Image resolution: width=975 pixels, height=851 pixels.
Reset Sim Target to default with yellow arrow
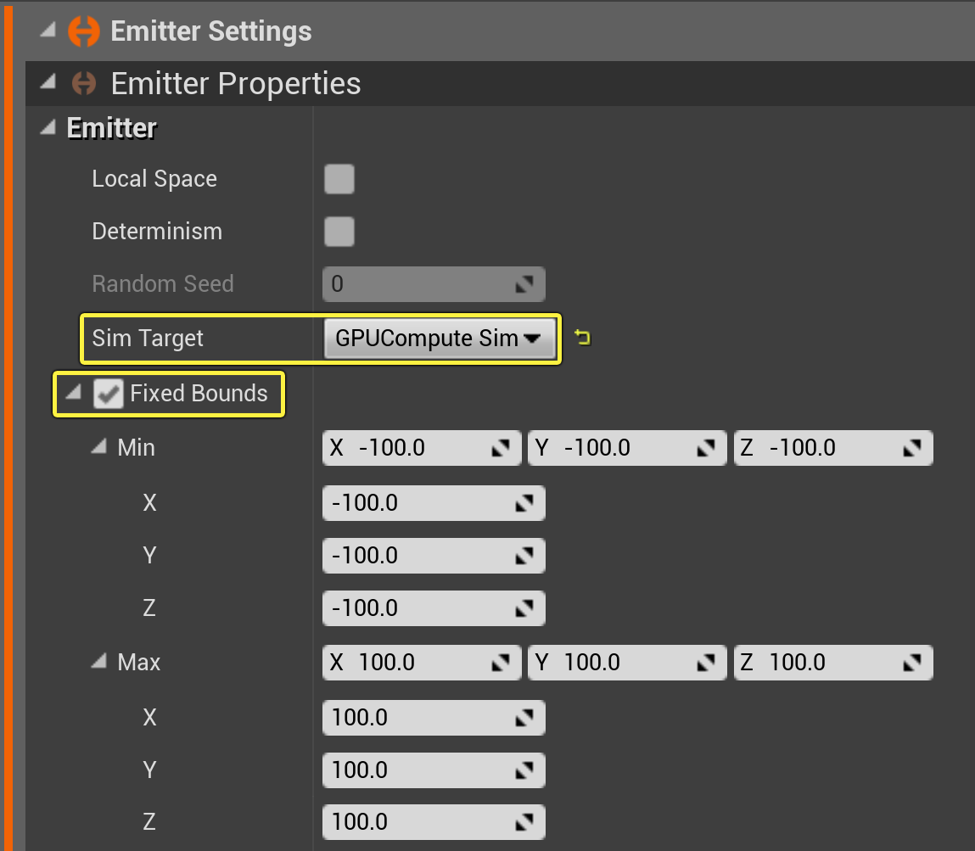[583, 338]
